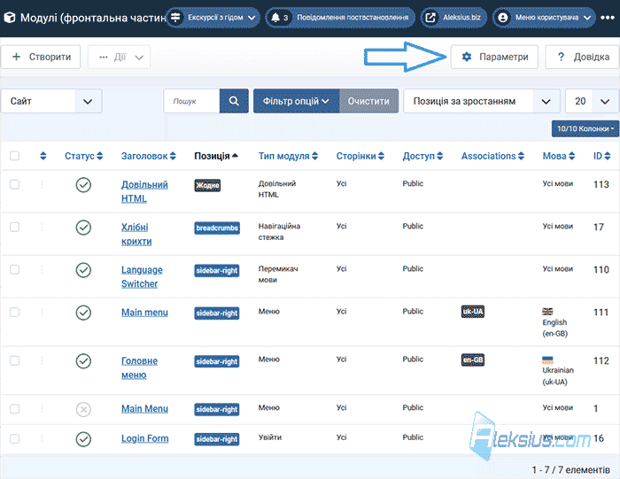The width and height of the screenshot is (620, 479).
Task: Check the Main Menu (ID 1) checkbox
Action: coord(15,409)
